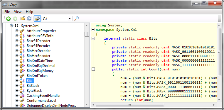The width and height of the screenshot is (224, 110).
Task: Expand the BinHexDecoder node
Action: click(x=17, y=51)
